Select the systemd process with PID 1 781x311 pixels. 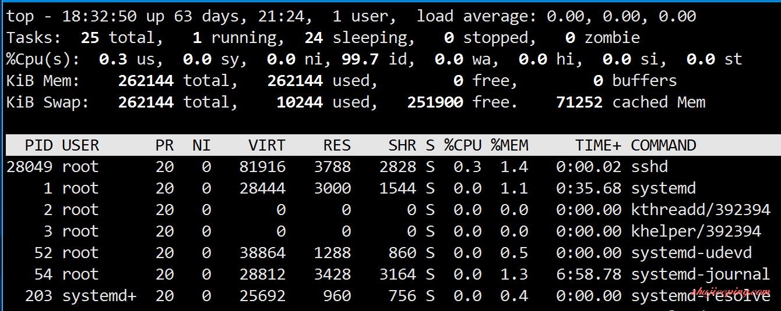391,188
